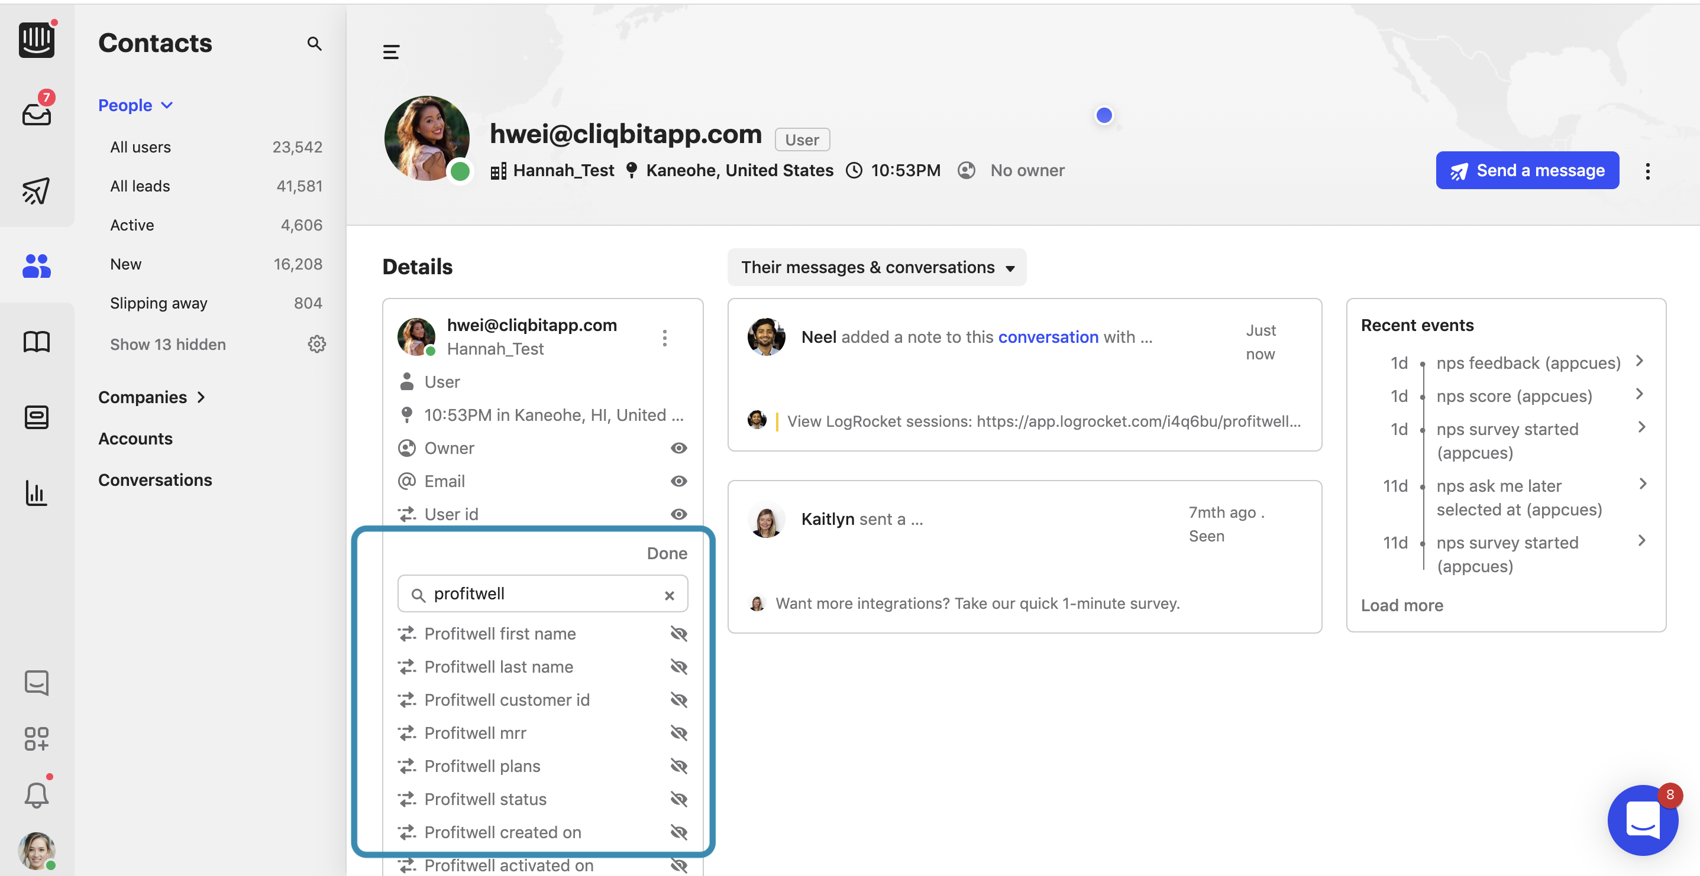Clear the profitwell search with X

pos(669,595)
